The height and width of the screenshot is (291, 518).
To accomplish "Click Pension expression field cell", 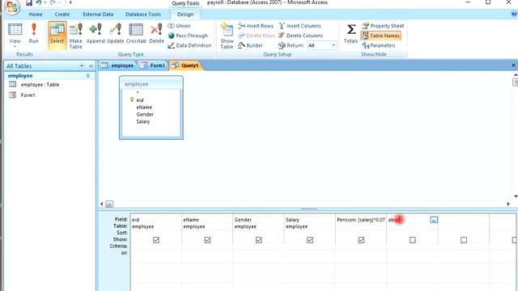I will point(361,220).
